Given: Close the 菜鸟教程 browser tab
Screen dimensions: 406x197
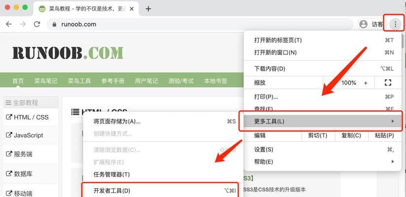Looking at the screenshot, I should point(132,9).
